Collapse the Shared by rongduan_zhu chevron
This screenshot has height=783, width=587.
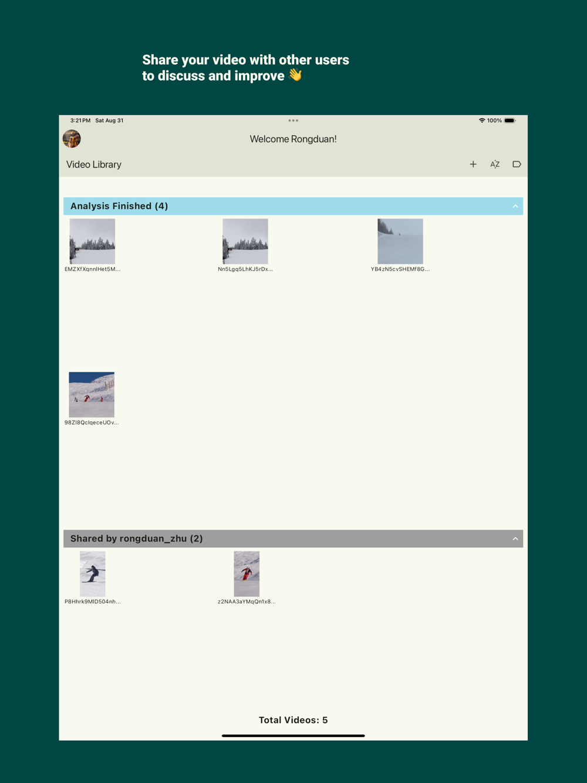(x=515, y=539)
